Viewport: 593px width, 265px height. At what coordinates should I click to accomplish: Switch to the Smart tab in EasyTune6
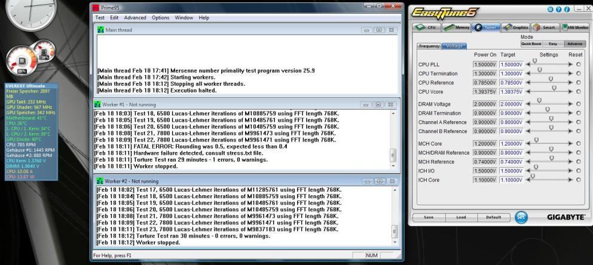[545, 27]
